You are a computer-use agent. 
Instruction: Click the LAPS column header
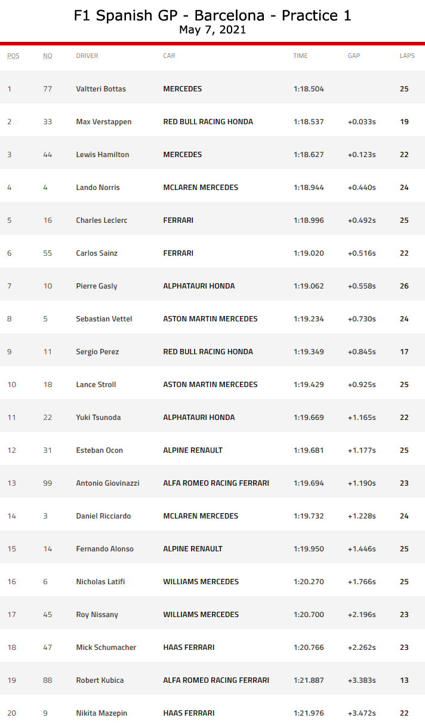407,56
